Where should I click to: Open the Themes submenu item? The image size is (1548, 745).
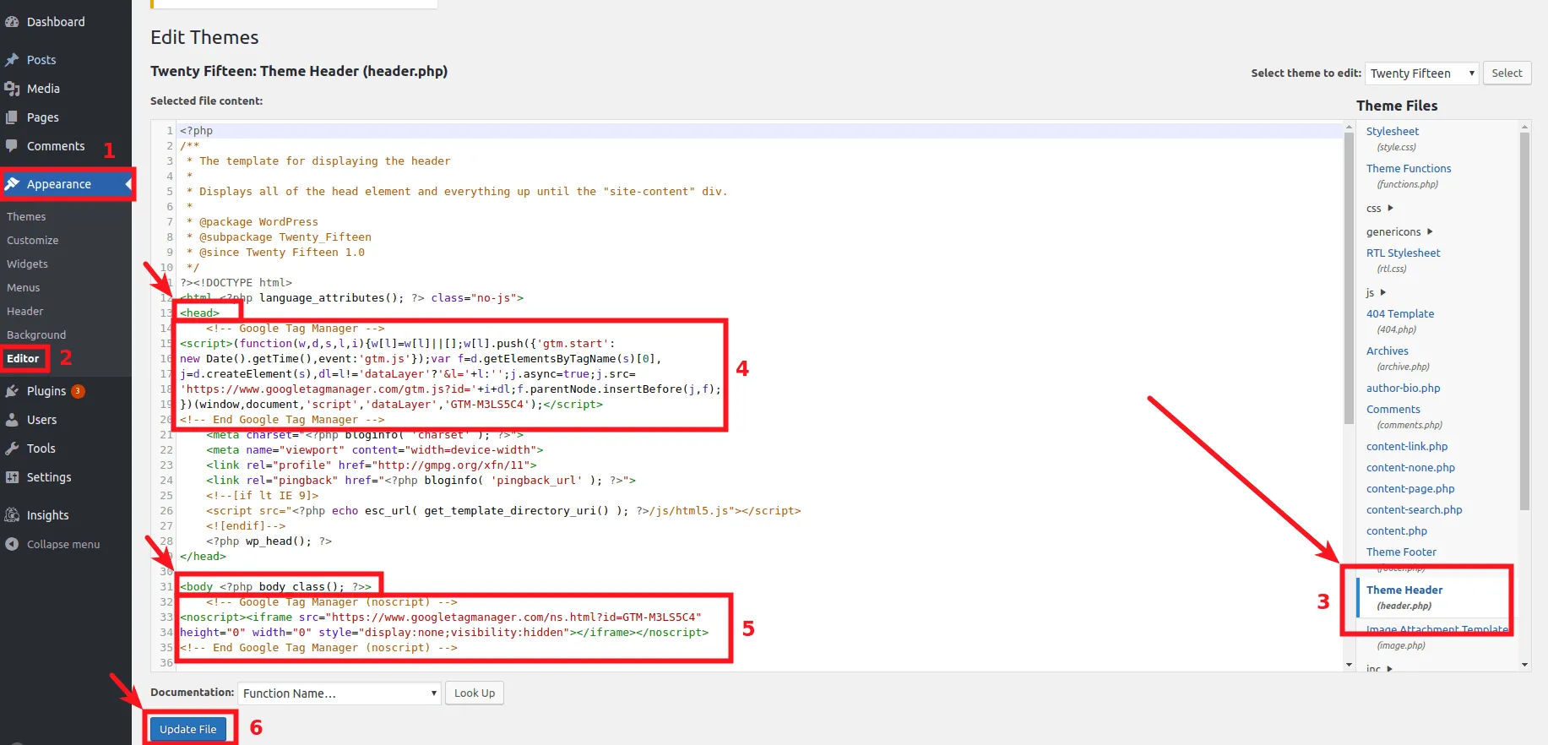coord(26,217)
